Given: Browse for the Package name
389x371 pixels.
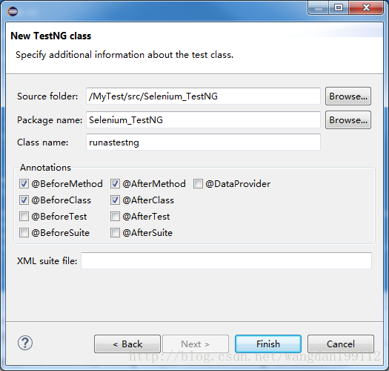Looking at the screenshot, I should [348, 120].
